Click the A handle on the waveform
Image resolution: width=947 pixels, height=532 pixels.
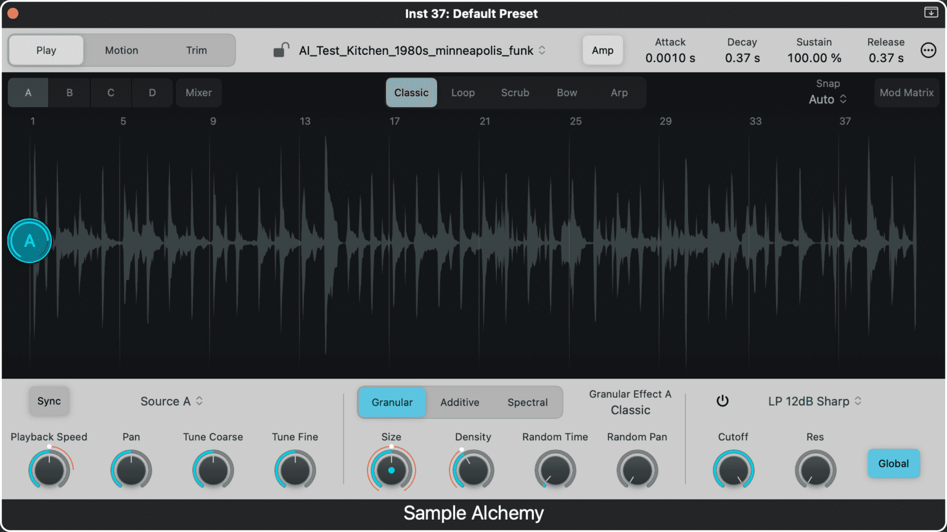coord(29,241)
